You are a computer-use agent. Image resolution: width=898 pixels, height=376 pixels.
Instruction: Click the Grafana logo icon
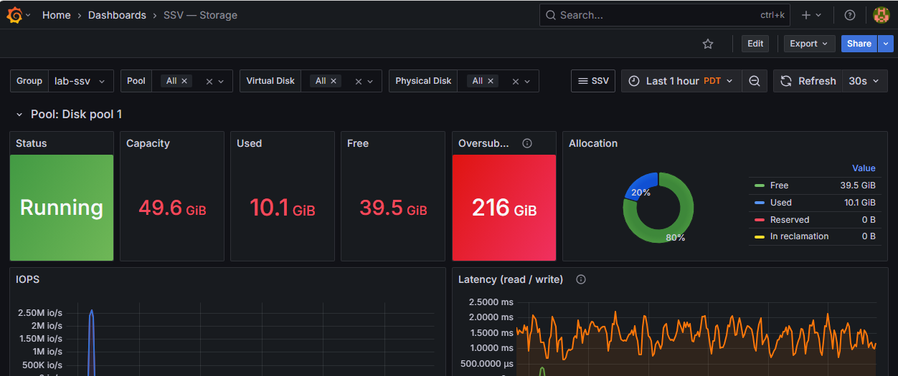pos(14,15)
